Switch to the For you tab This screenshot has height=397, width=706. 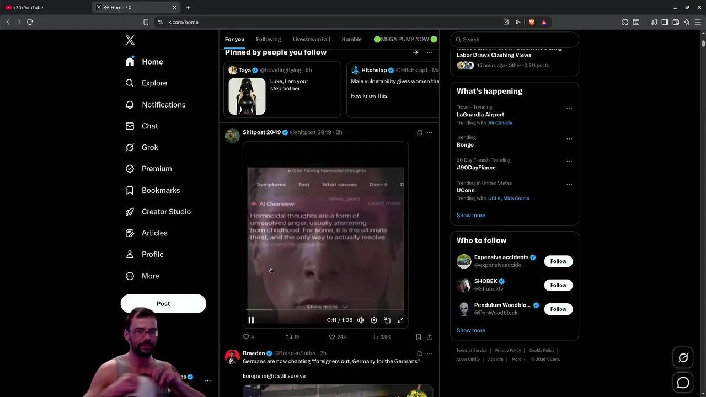point(234,39)
